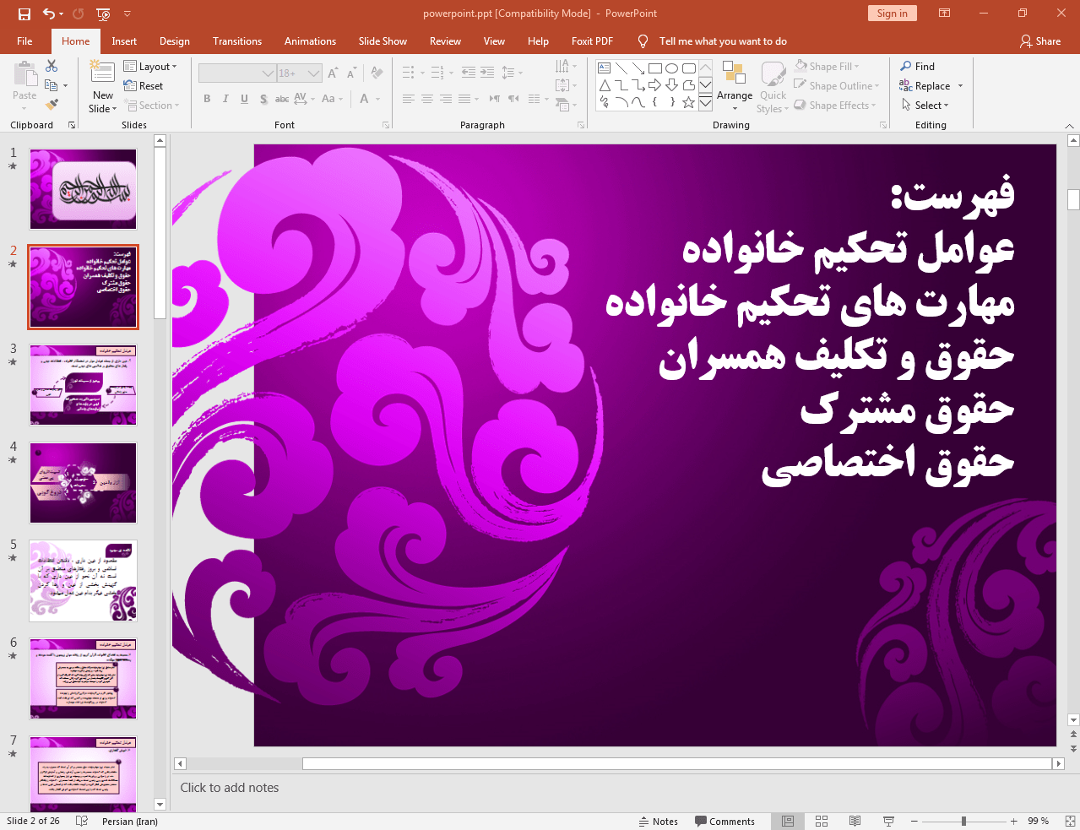Click the Cut scissors icon
This screenshot has height=830, width=1080.
[52, 66]
